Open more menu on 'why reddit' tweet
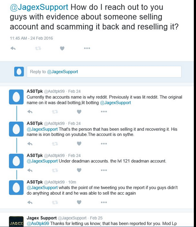Image resolution: width=196 pixels, height=227 pixels. point(104,112)
